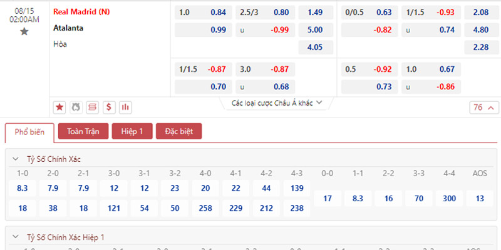Select AOS odds of 13

pos(480,198)
